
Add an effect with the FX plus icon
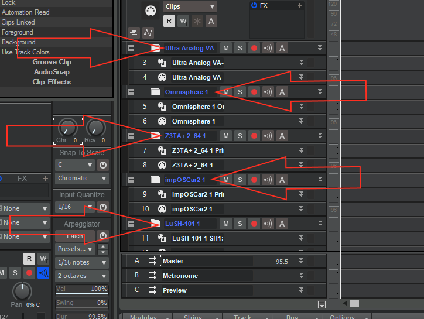[300, 5]
